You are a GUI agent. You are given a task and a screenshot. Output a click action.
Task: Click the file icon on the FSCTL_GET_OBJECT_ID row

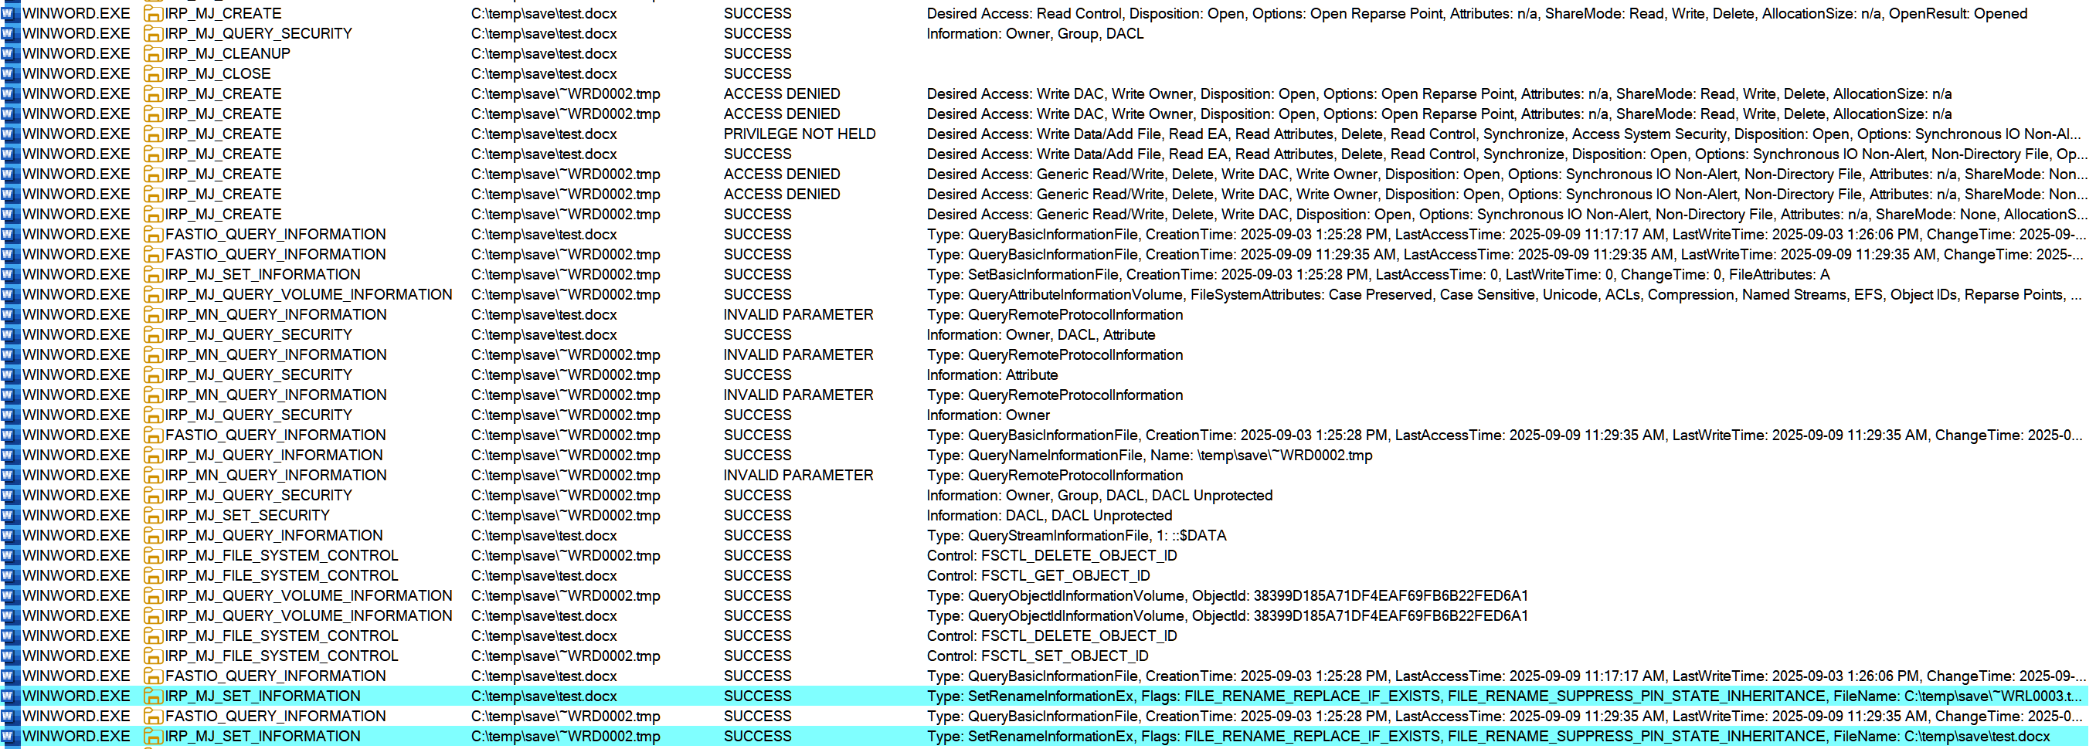point(153,576)
